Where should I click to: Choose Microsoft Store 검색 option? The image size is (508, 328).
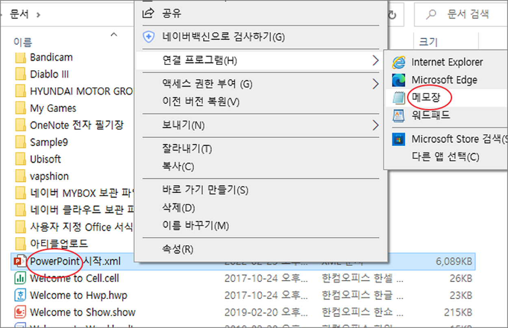(459, 139)
